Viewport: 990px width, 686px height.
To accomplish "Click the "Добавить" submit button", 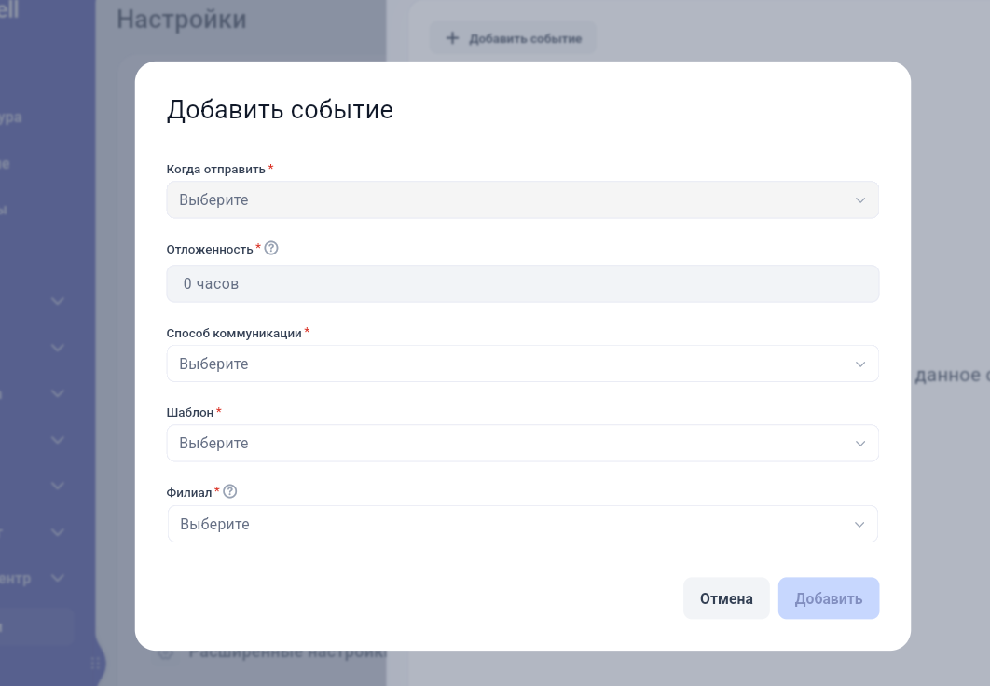I will pyautogui.click(x=829, y=598).
